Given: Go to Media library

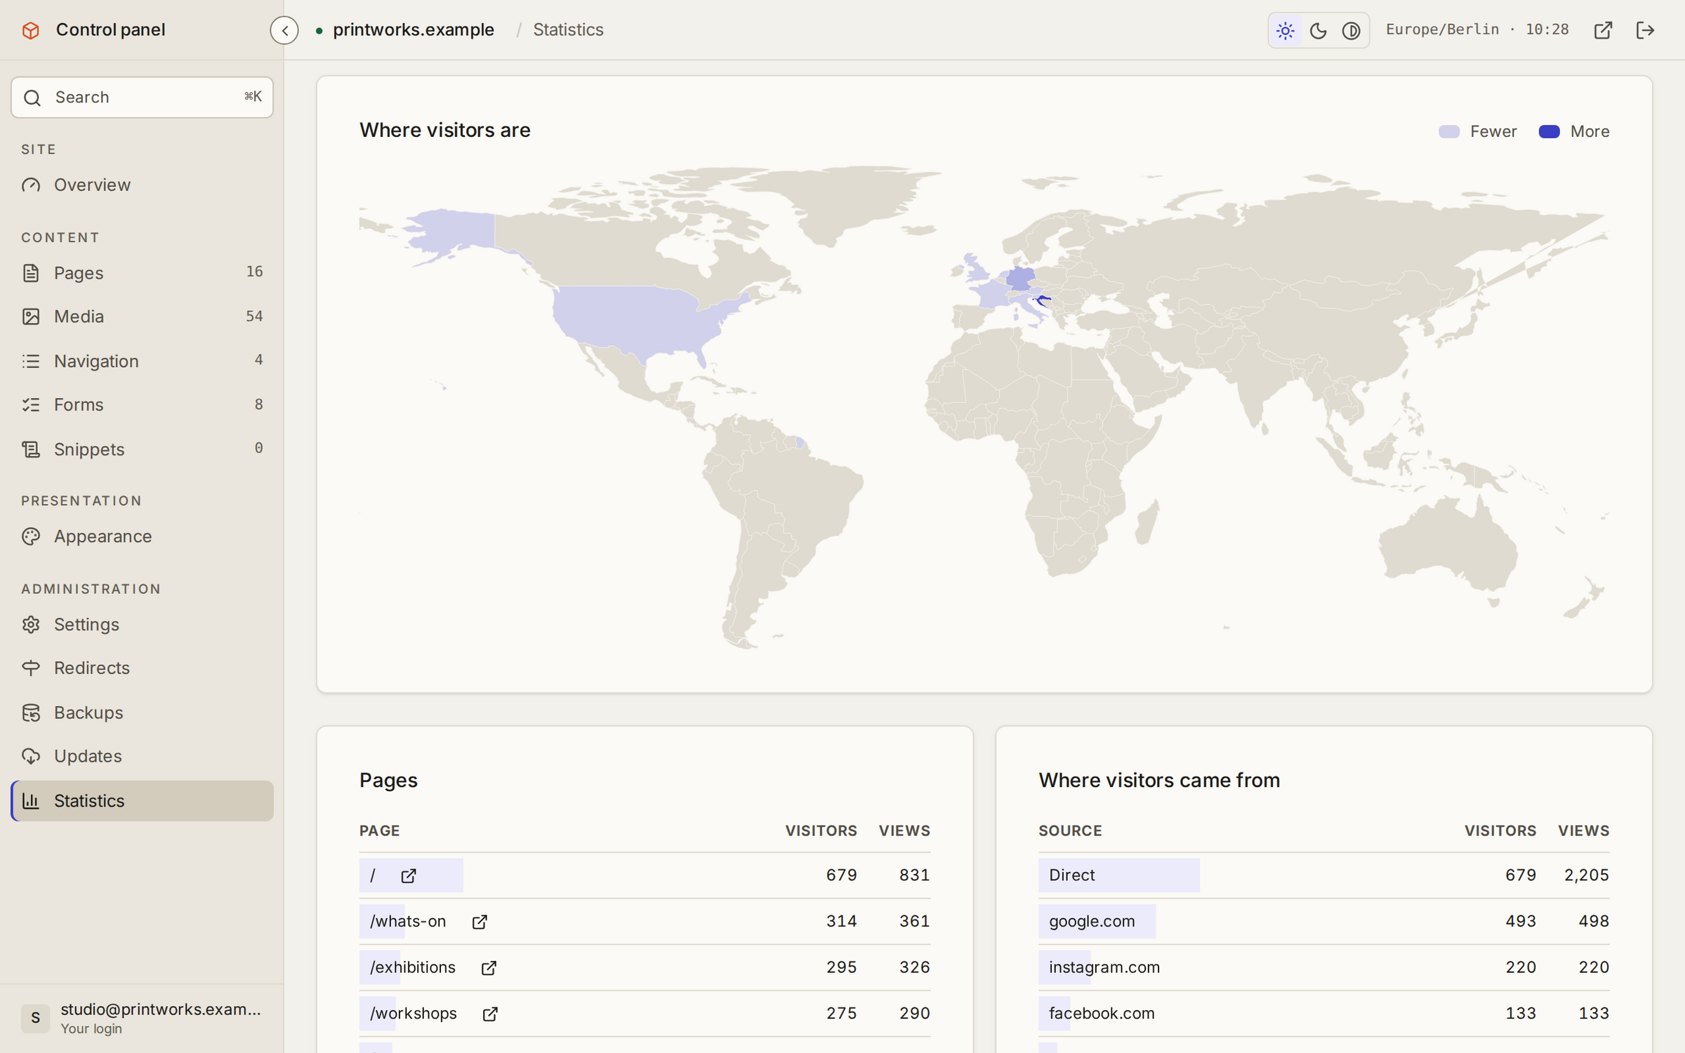Looking at the screenshot, I should click(x=142, y=317).
